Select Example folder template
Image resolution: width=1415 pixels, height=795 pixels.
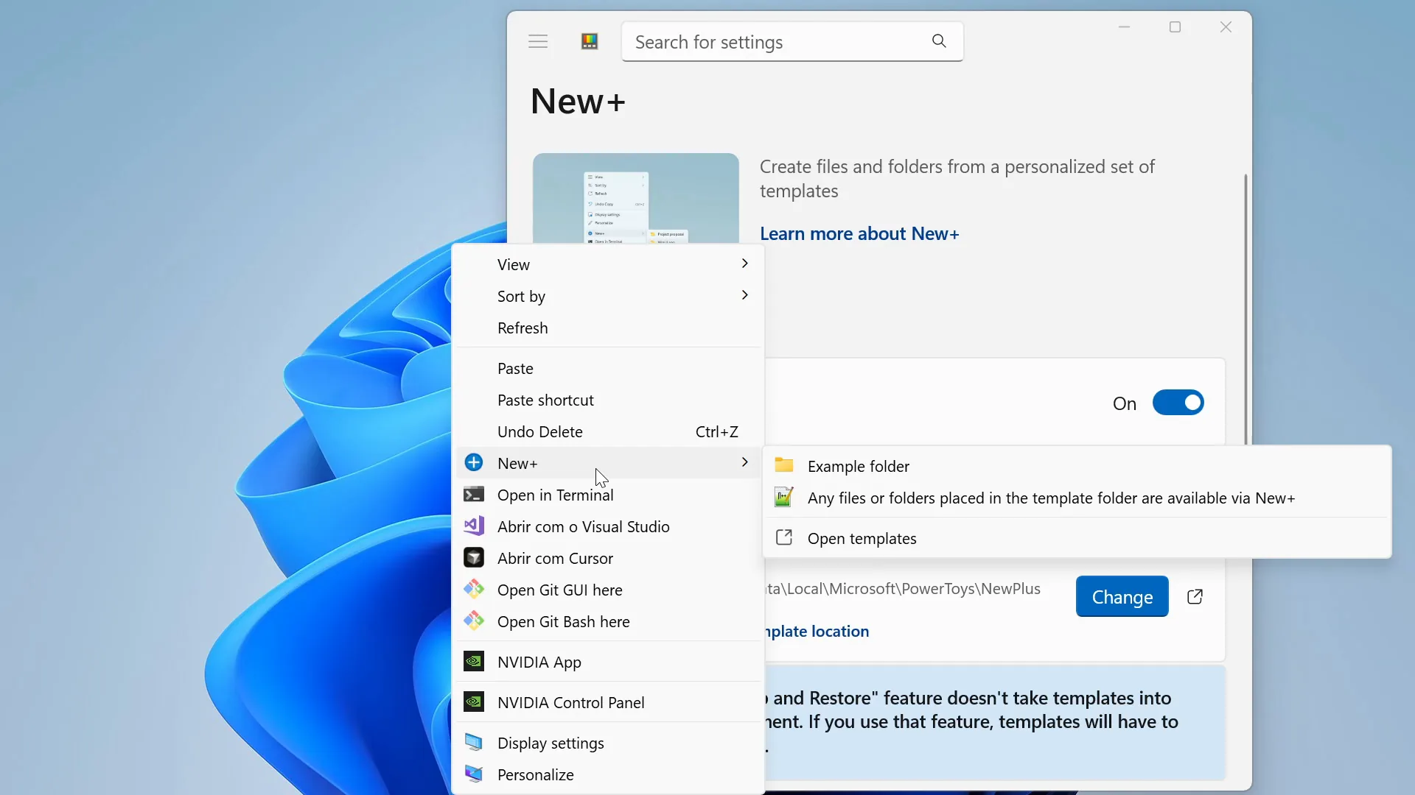pos(1077,466)
